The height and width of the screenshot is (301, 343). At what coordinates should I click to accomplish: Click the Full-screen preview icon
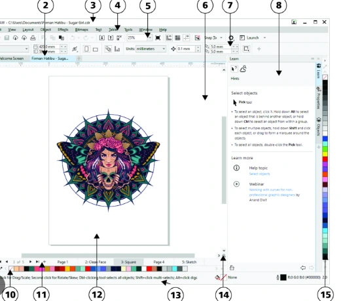tap(158, 38)
